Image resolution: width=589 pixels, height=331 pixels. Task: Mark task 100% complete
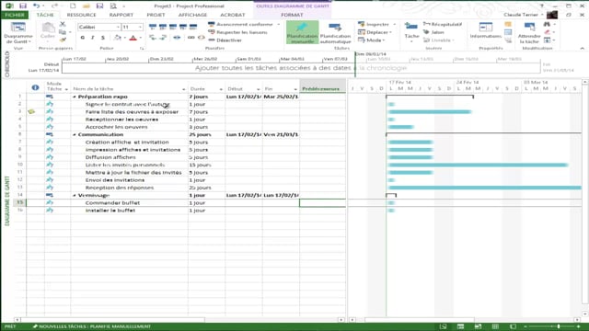(193, 27)
